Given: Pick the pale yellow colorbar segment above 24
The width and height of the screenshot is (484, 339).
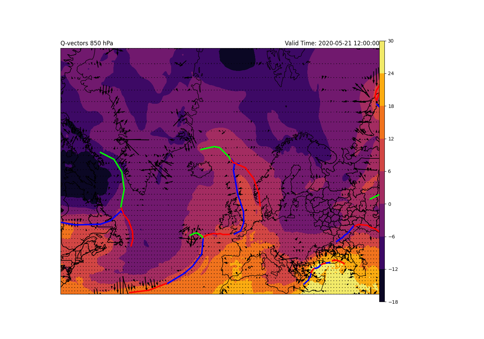Looking at the screenshot, I should pos(382,57).
